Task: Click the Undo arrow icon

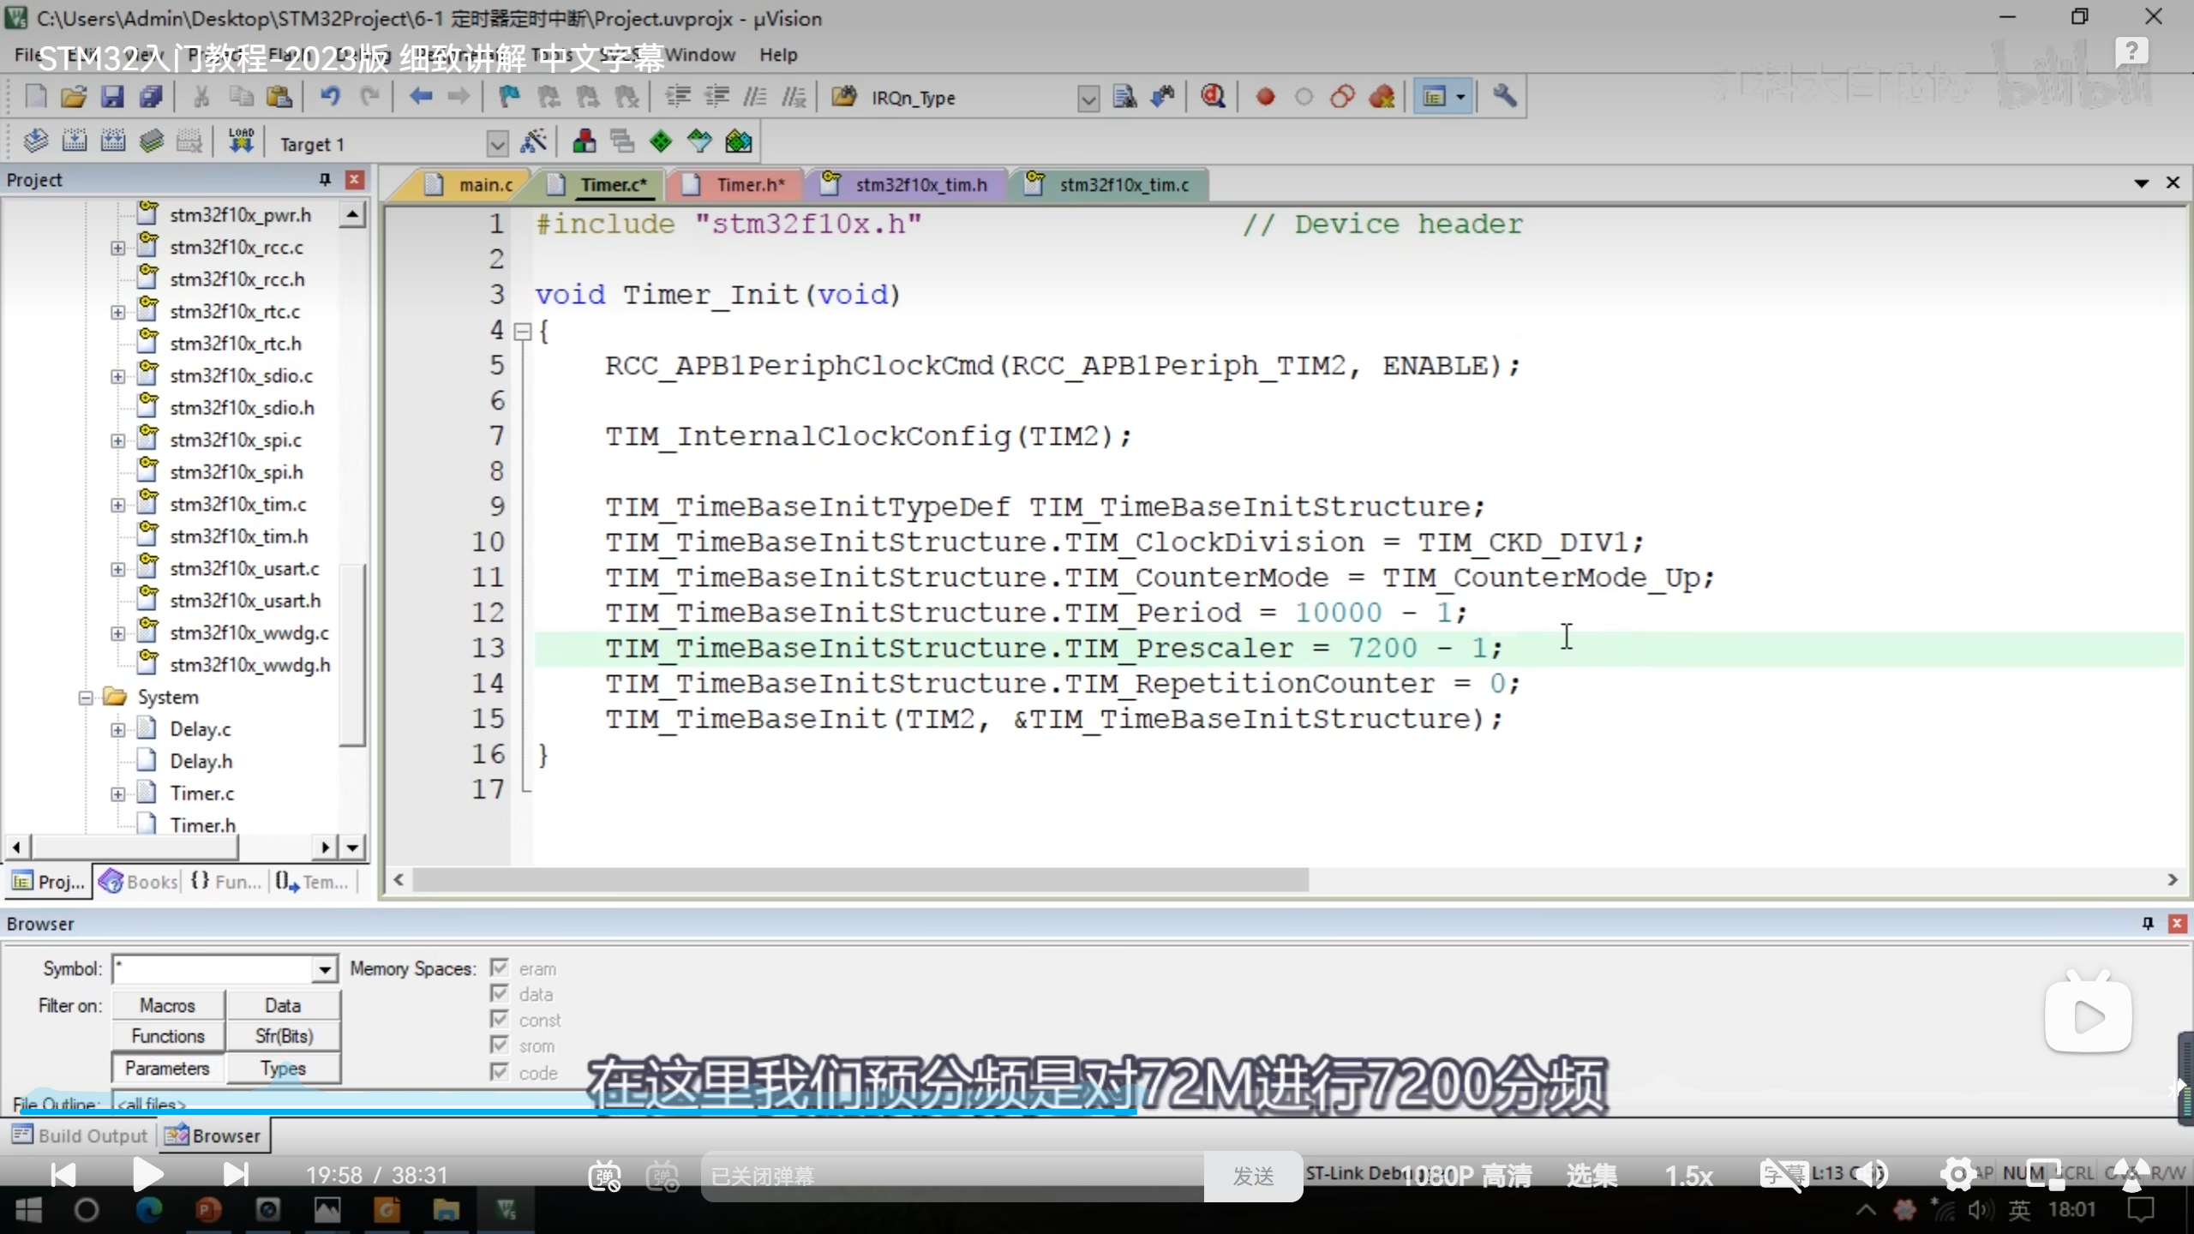Action: click(330, 97)
